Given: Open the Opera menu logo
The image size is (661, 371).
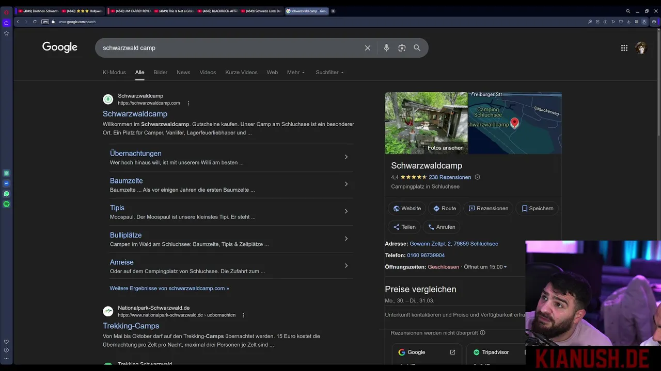Looking at the screenshot, I should tap(6, 11).
